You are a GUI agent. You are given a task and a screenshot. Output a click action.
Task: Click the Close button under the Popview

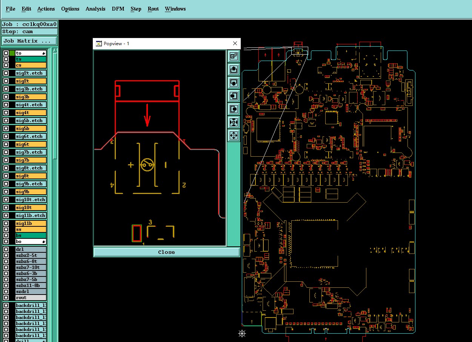point(166,252)
